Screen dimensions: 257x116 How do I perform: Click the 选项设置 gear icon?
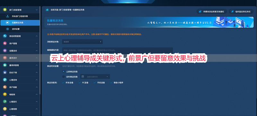(x=7, y=29)
